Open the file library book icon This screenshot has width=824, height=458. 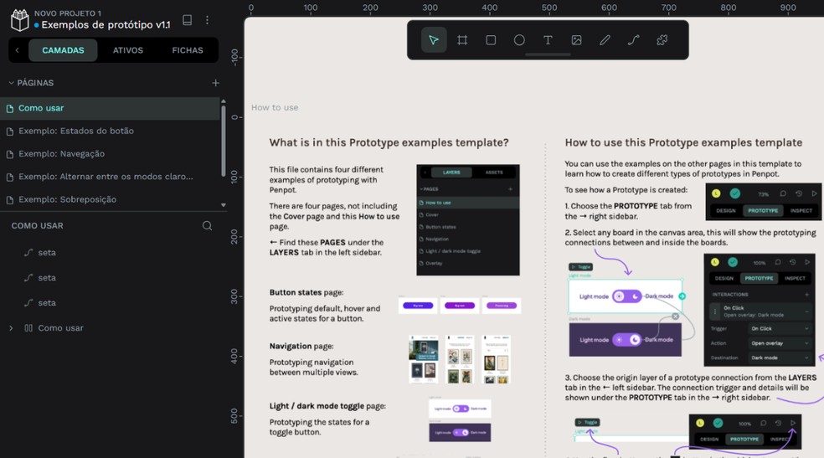(187, 20)
